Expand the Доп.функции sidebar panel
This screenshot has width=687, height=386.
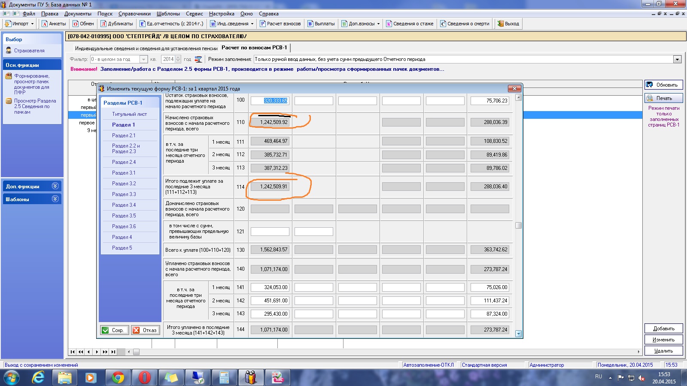click(x=55, y=186)
